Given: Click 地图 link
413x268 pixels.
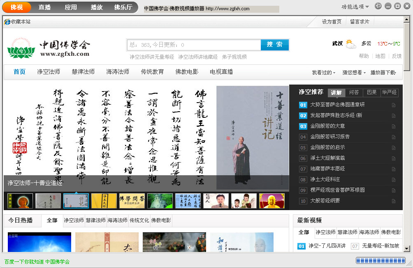Looking at the screenshot, I should click(x=380, y=56).
